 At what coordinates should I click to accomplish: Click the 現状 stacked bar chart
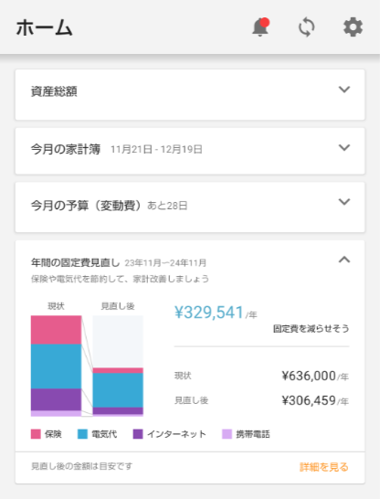click(56, 366)
